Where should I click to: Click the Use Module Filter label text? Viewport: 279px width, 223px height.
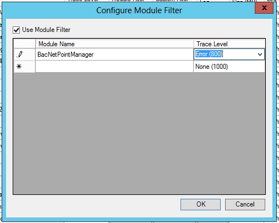click(46, 30)
